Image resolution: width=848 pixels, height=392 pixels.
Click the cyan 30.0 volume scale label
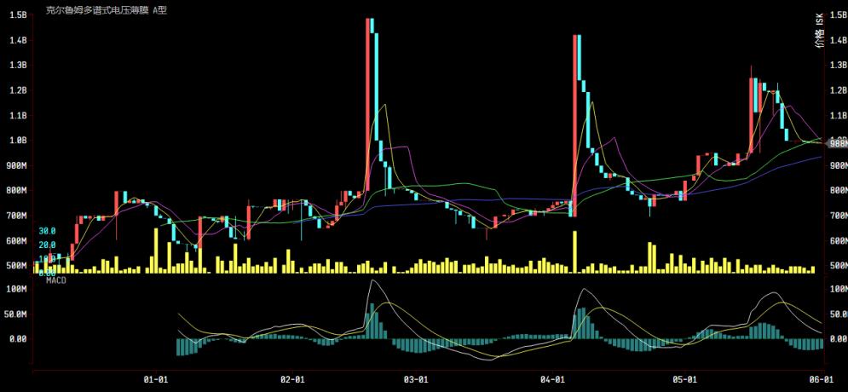click(x=47, y=231)
